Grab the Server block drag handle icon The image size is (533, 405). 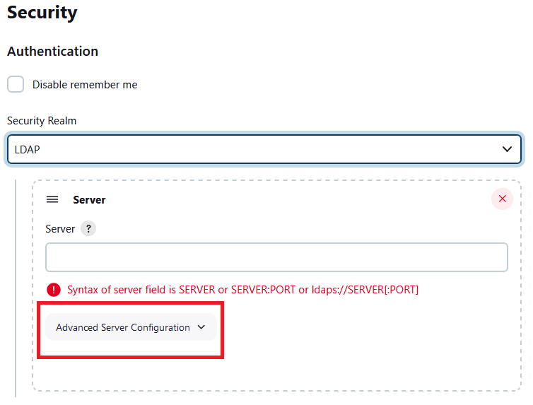click(52, 199)
